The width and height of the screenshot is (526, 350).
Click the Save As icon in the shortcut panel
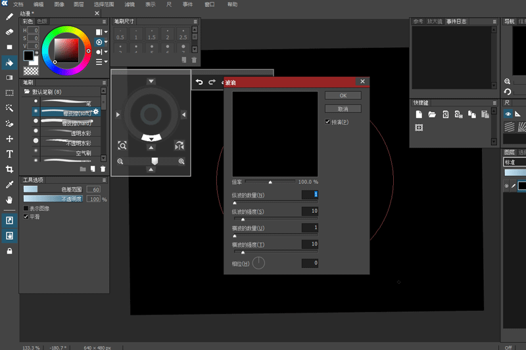[x=458, y=114]
